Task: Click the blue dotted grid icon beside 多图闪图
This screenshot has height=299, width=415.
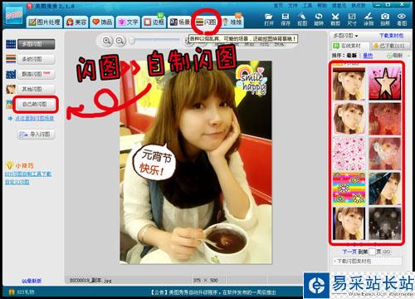Action: point(11,44)
